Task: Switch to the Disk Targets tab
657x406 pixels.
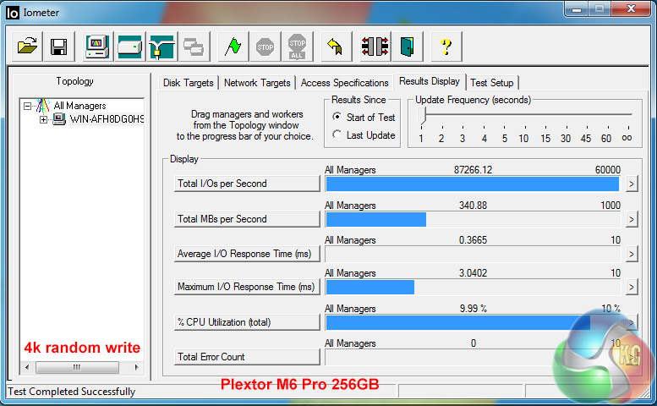Action: pyautogui.click(x=188, y=83)
